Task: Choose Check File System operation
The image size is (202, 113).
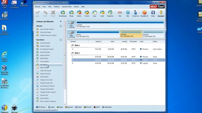Action: coord(45,71)
